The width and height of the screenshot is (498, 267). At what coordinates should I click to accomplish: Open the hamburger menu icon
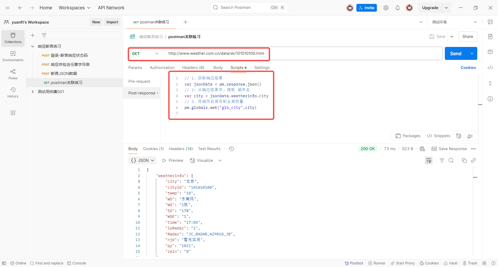[8, 8]
